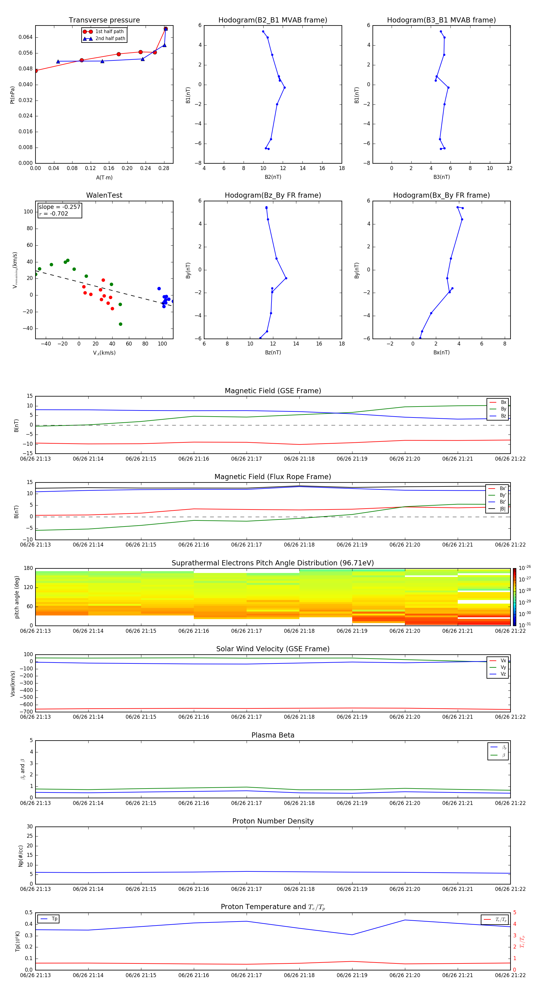Click the βp entry in Plasma Beta legend
The image size is (546, 1002).
(x=498, y=747)
